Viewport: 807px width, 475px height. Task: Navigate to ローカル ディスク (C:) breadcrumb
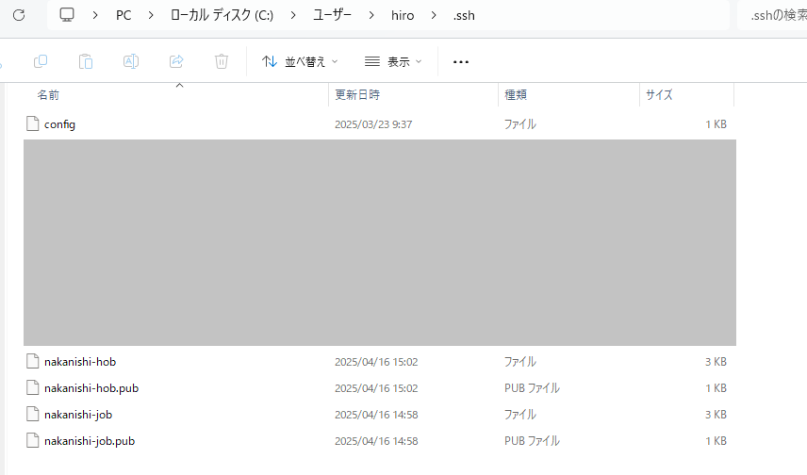(x=222, y=15)
